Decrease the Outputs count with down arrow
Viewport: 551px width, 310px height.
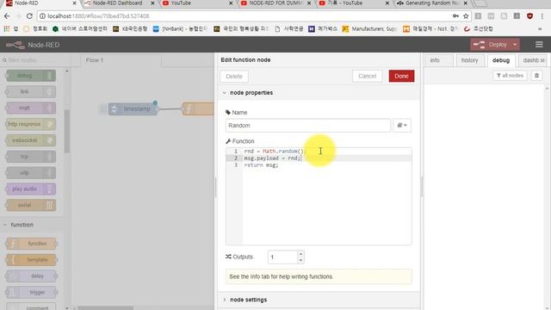point(300,260)
